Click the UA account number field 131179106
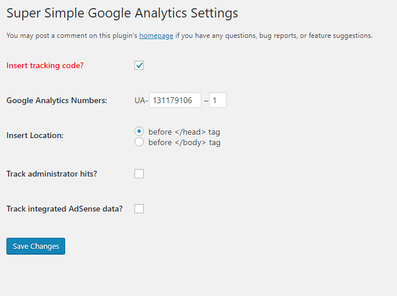The height and width of the screenshot is (296, 397). coord(175,100)
